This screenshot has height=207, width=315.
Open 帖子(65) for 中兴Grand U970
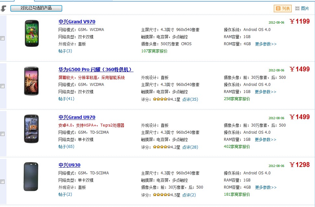click(66, 147)
